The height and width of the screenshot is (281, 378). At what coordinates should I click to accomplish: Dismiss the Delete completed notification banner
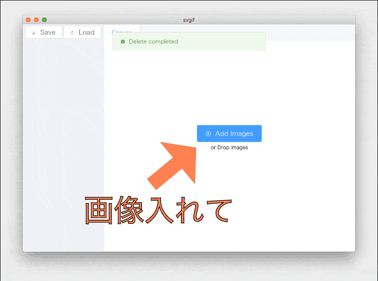point(189,42)
